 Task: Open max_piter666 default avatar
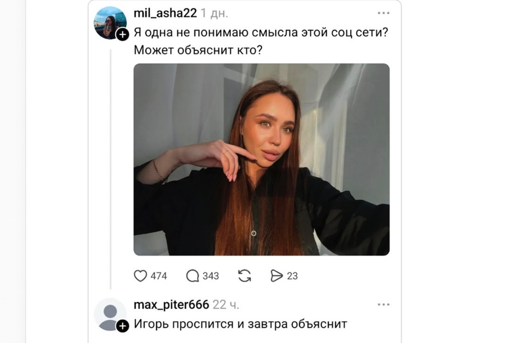[110, 315]
